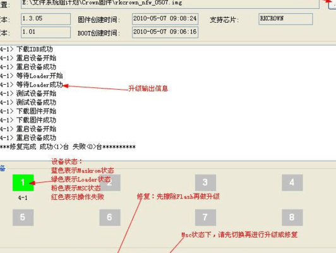Click the supported chip field RKCROWN
336x253 pixels.
tap(285, 19)
